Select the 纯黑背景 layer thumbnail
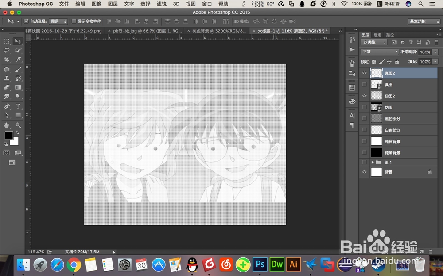443x276 pixels. pyautogui.click(x=376, y=153)
